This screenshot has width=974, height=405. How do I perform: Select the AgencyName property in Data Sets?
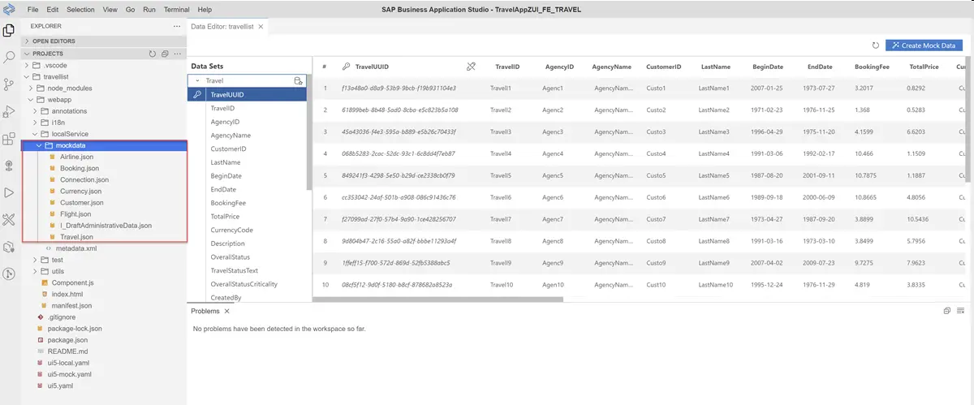coord(231,136)
